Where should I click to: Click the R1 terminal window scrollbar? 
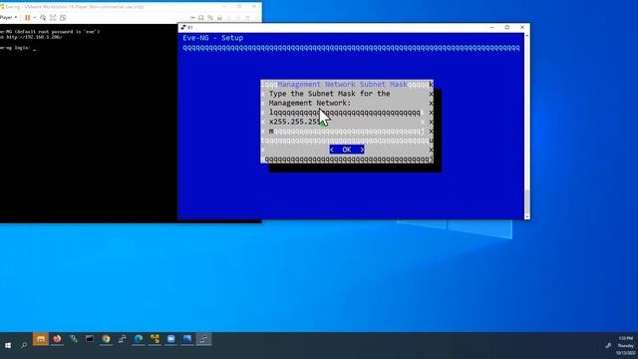pos(527,127)
